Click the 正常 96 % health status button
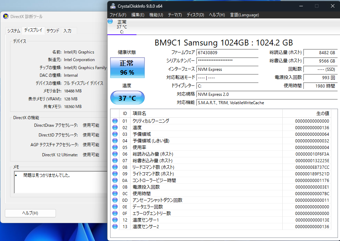 coord(127,68)
